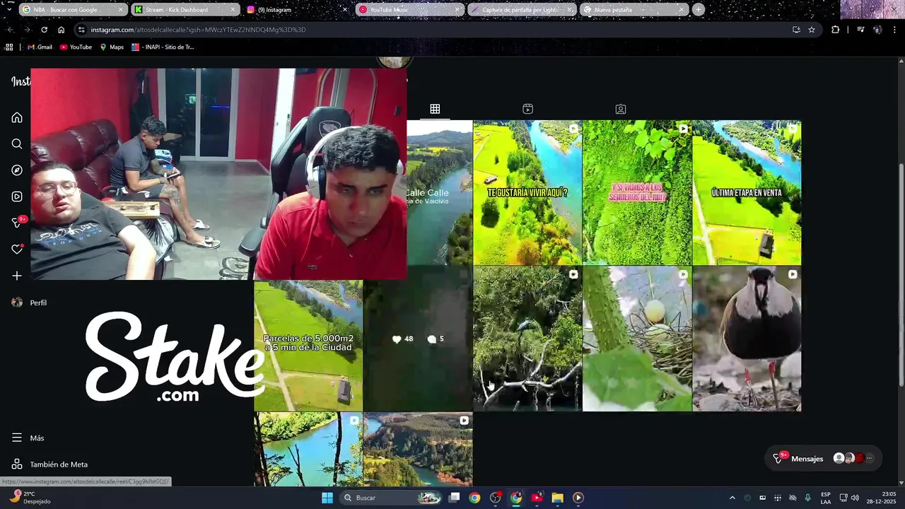Open the 'Última etapa en venta' reel
This screenshot has height=509, width=905.
746,192
